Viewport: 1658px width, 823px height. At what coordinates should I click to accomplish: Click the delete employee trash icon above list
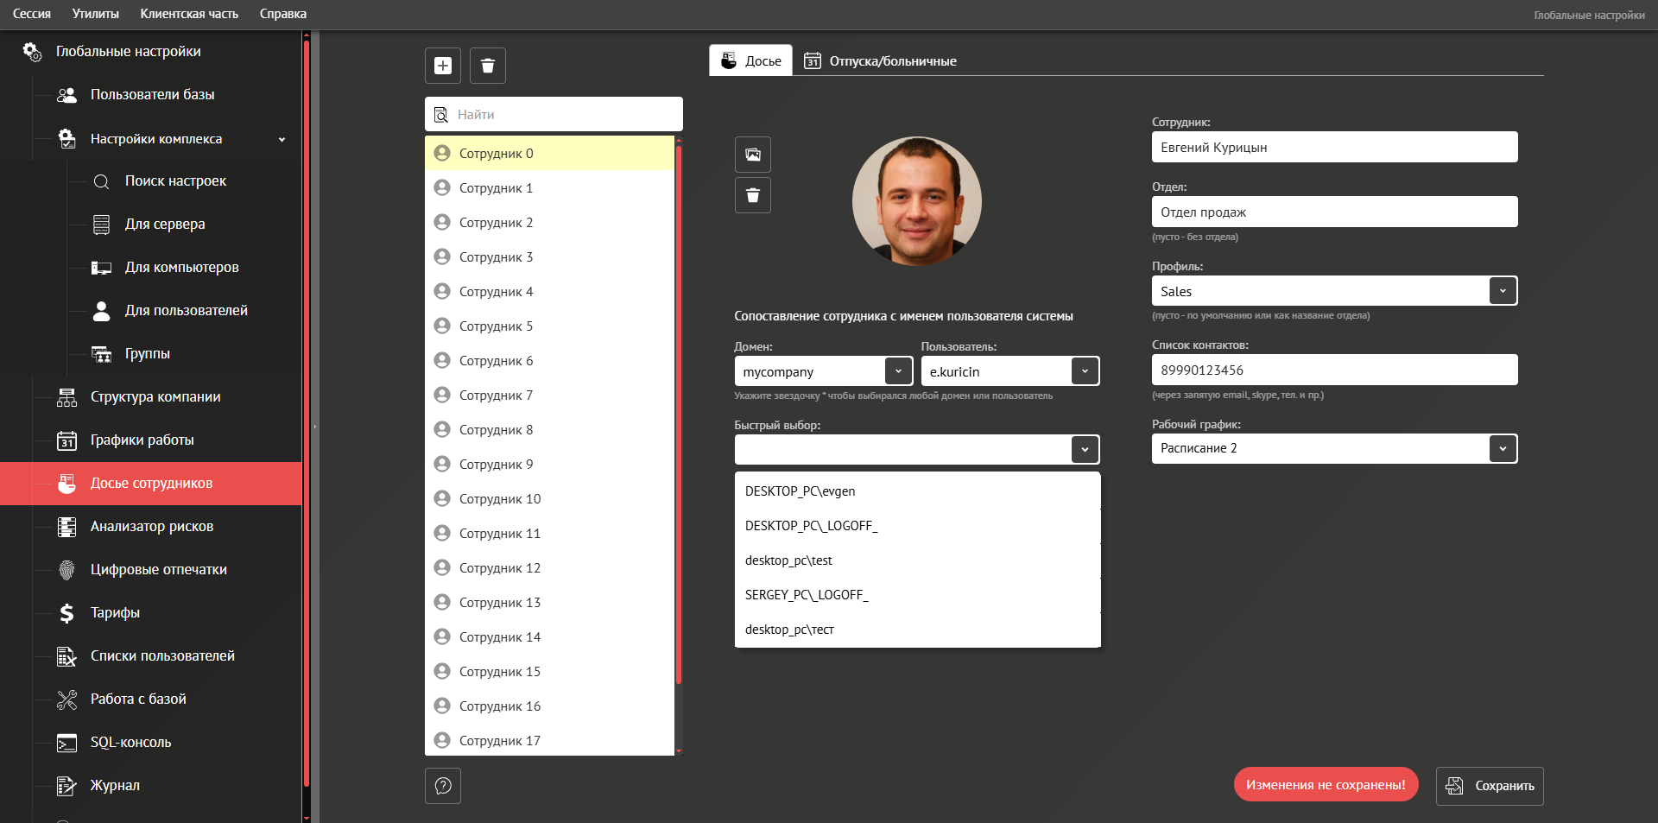(488, 66)
